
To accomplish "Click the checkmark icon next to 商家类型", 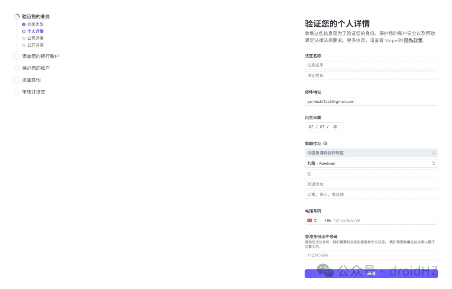I will tap(24, 25).
